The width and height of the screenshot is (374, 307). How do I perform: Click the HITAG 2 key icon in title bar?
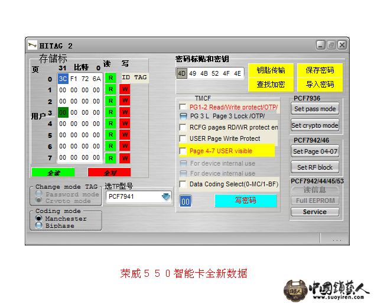[x=32, y=45]
